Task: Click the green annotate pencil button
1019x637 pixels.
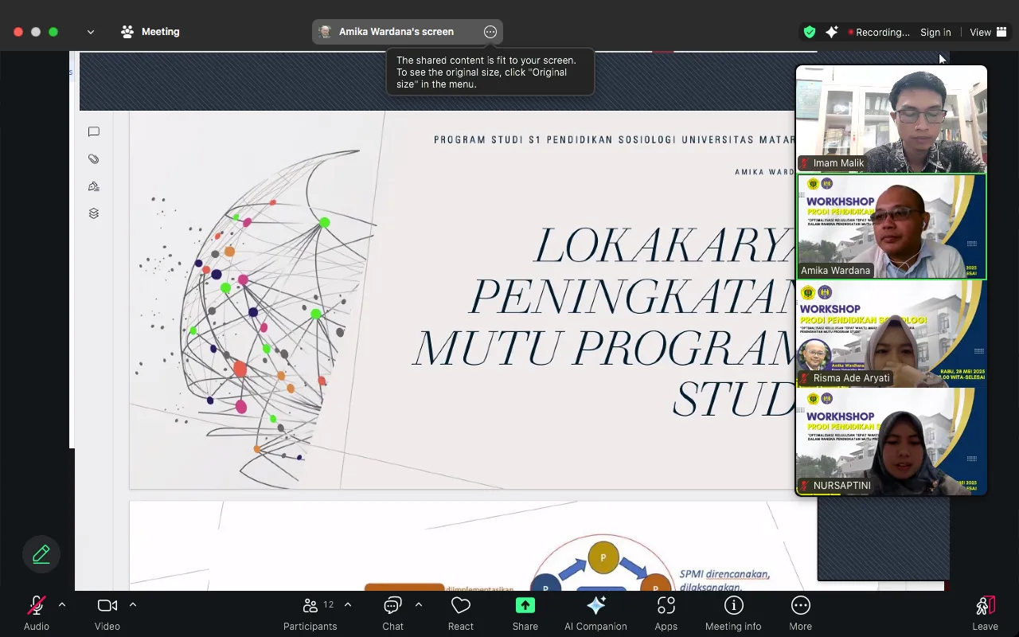Action: 41,553
